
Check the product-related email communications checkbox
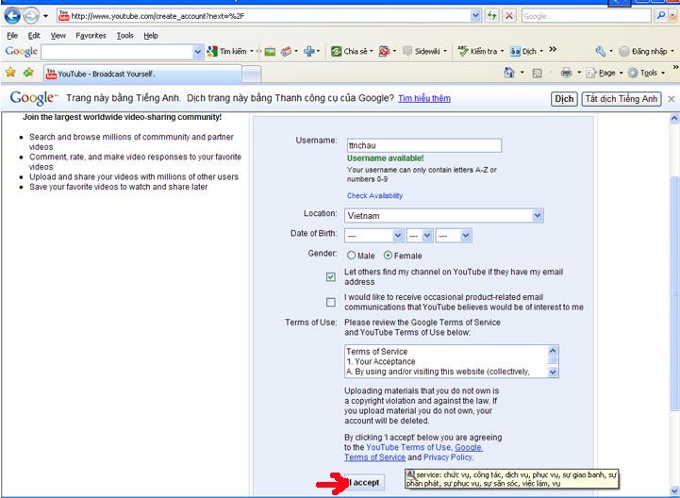point(331,302)
